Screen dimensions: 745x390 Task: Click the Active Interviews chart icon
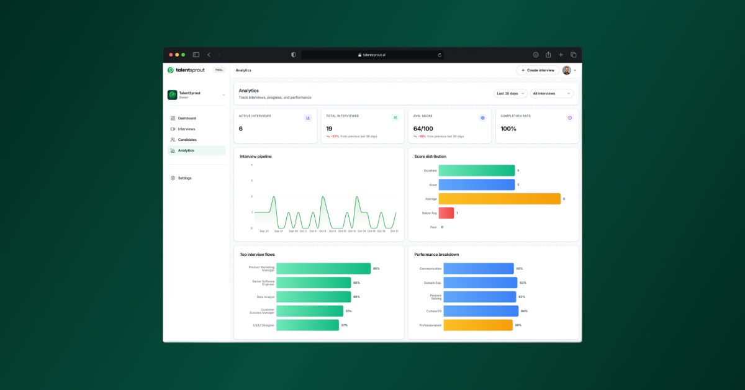(x=308, y=117)
